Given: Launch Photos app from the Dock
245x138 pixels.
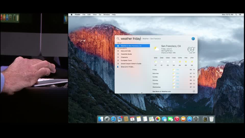Looking at the screenshot, I should 158,119.
